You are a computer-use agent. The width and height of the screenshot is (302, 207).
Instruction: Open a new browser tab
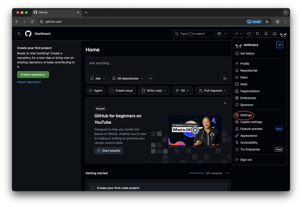(x=86, y=12)
